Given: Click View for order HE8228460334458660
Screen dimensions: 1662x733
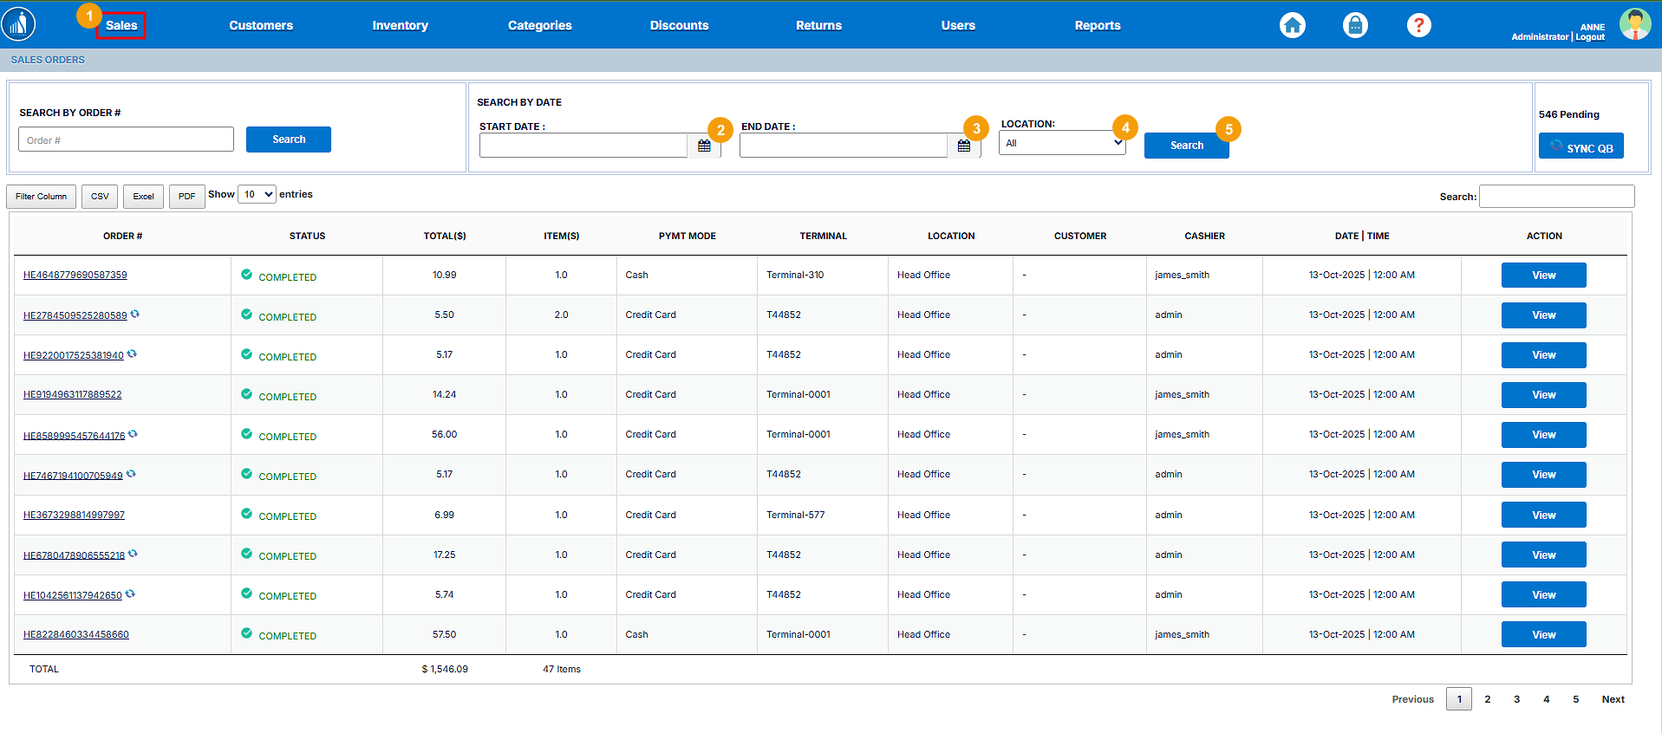Looking at the screenshot, I should click(x=1543, y=634).
